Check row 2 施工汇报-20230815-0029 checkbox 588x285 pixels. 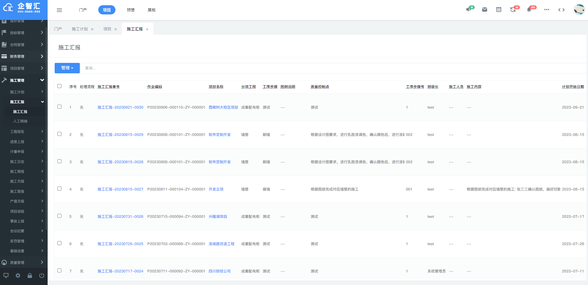[60, 134]
